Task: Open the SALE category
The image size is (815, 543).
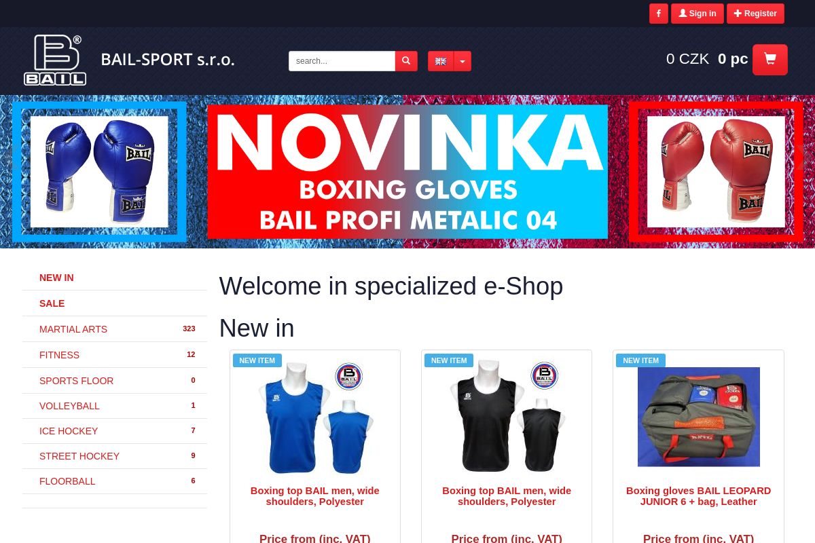Action: point(115,303)
